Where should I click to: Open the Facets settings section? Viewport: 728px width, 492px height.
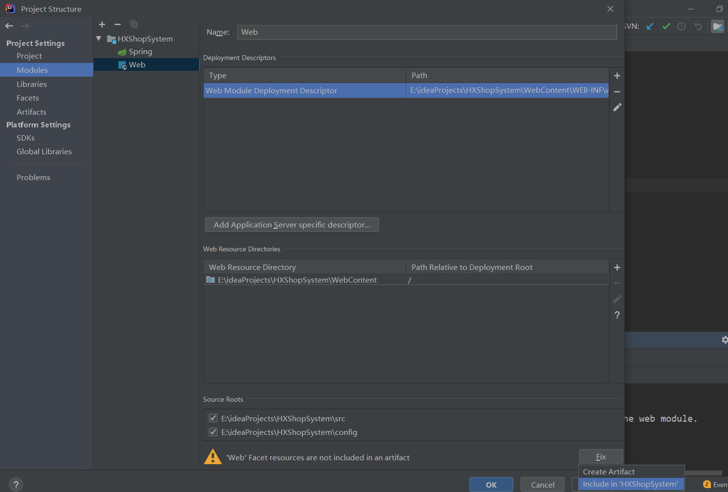coord(28,98)
